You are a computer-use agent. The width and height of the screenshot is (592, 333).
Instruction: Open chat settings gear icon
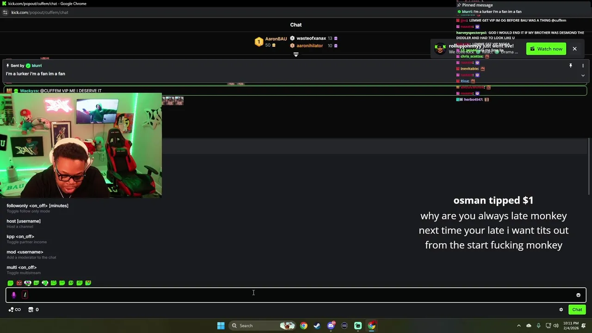tap(561, 310)
